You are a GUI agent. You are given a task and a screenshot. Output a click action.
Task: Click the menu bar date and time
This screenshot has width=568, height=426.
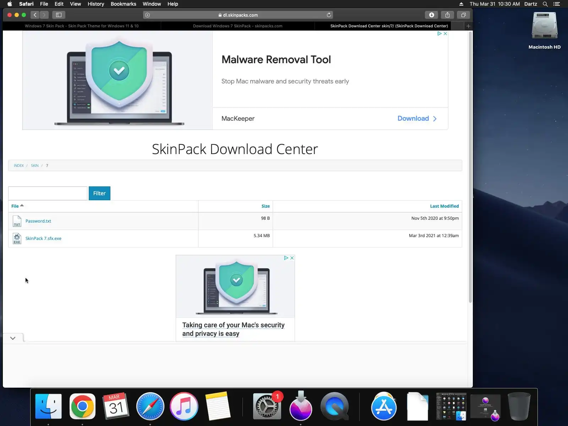[x=495, y=4]
